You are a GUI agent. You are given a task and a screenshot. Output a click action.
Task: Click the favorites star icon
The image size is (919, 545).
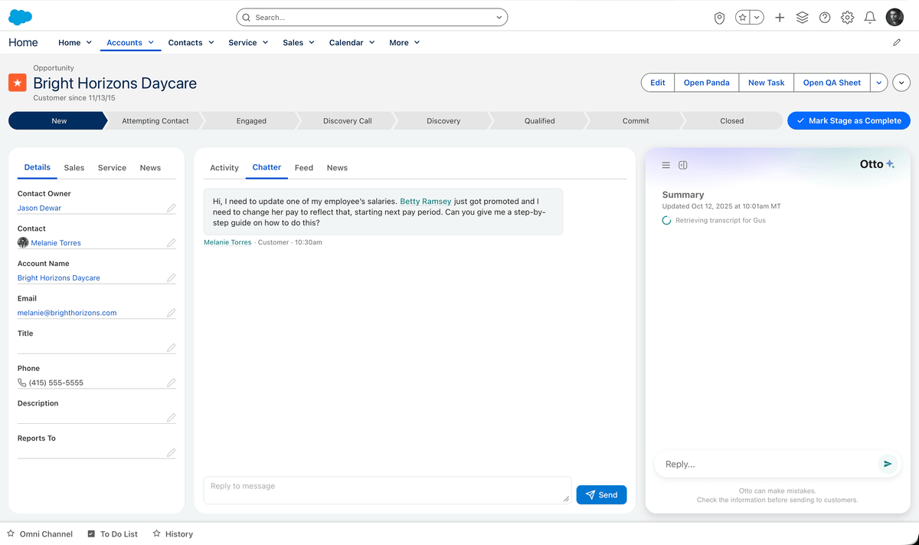742,17
